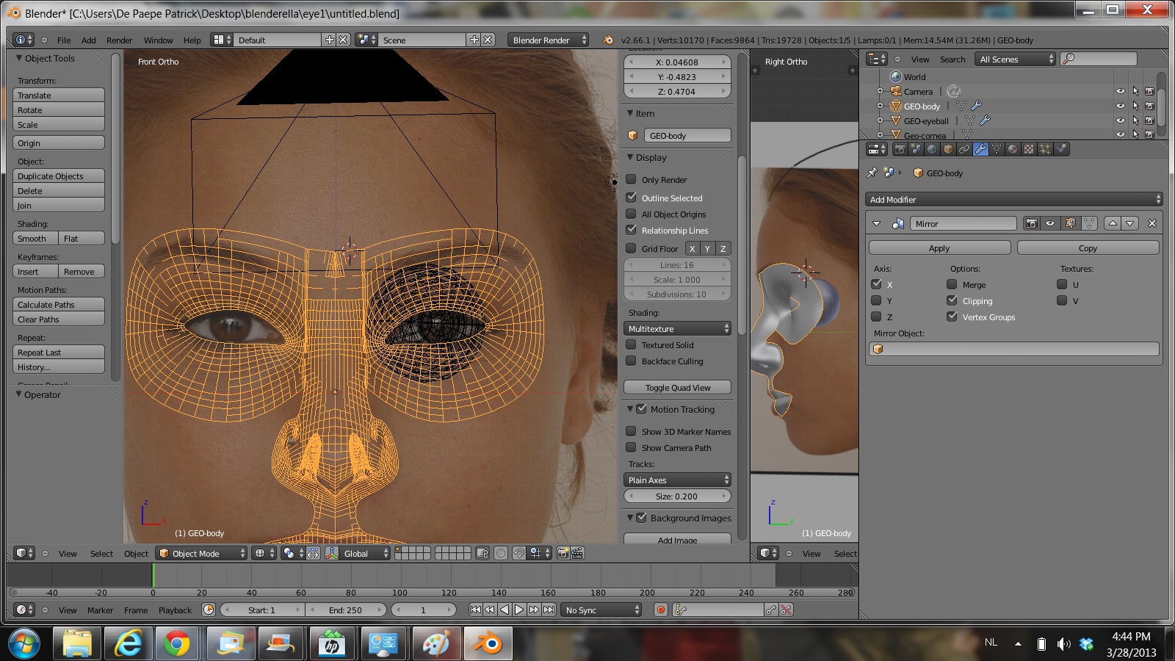Click the Size 0.200 slider field
Screen dimensions: 1175x661
[x=677, y=496]
